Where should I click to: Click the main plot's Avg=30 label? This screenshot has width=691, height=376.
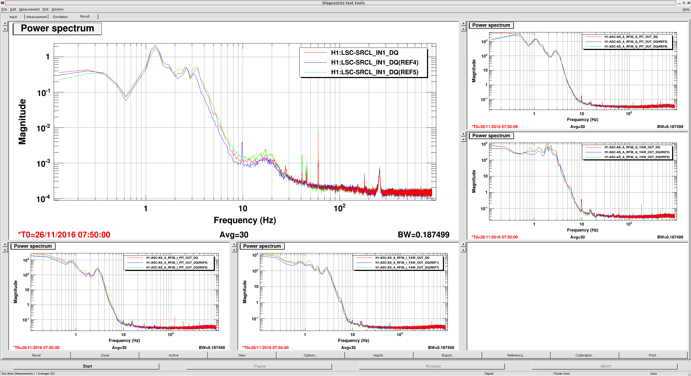[x=234, y=234]
